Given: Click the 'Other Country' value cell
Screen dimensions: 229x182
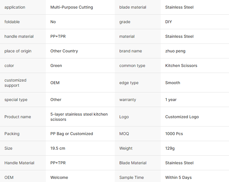Looking at the screenshot, I should point(64,51).
